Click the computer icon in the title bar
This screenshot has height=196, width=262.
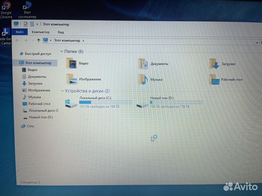tap(16, 24)
